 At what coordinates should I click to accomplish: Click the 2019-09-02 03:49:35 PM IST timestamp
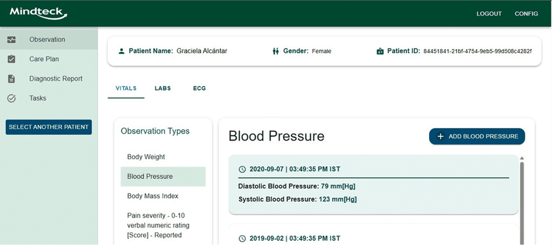[x=295, y=238]
